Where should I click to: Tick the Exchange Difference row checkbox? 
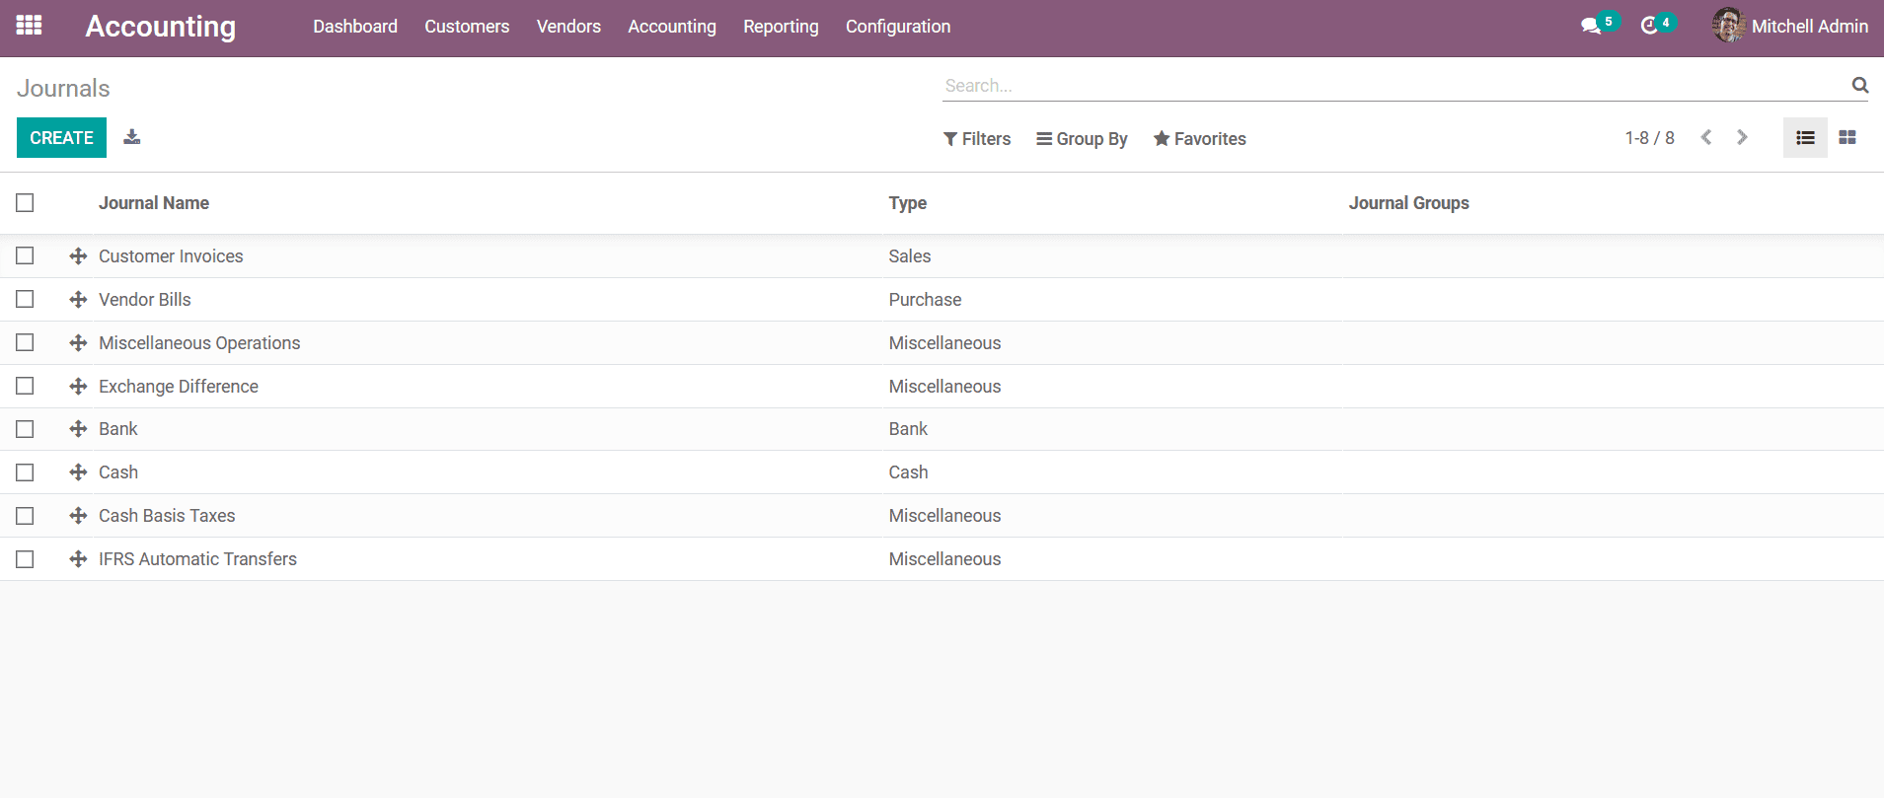click(25, 387)
